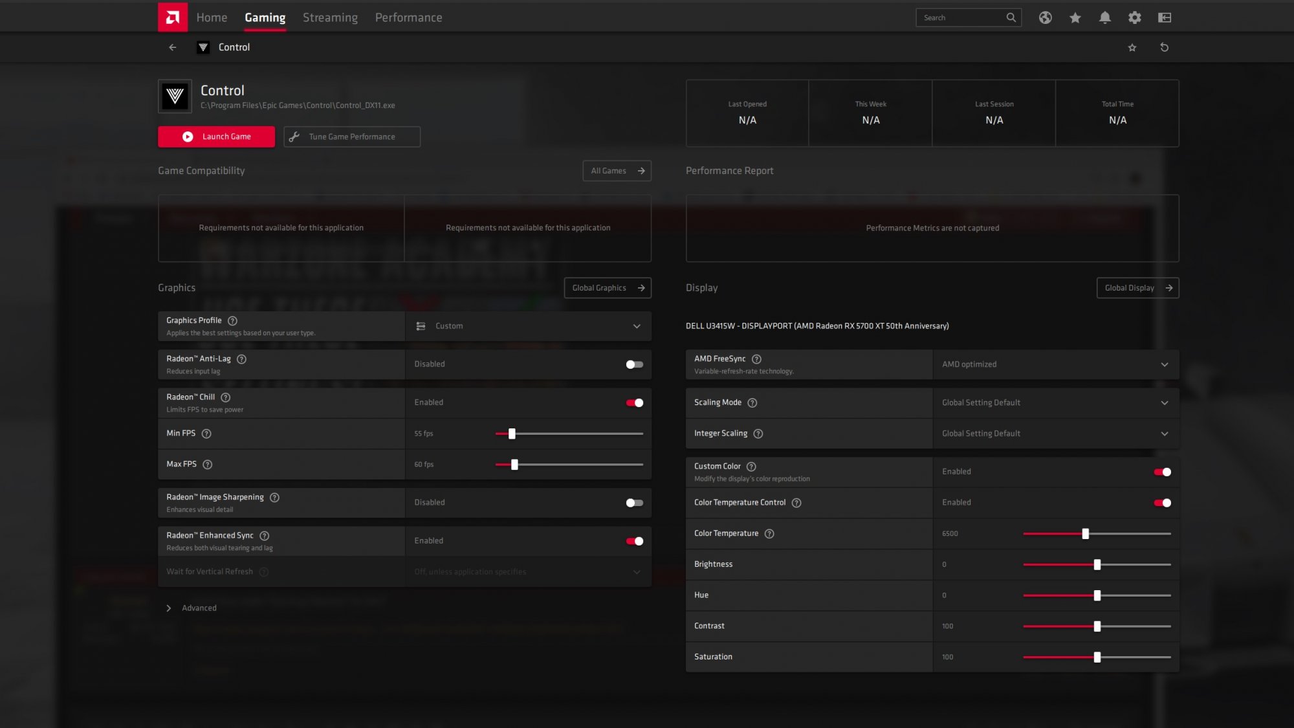Switch to the Performance tab

408,17
